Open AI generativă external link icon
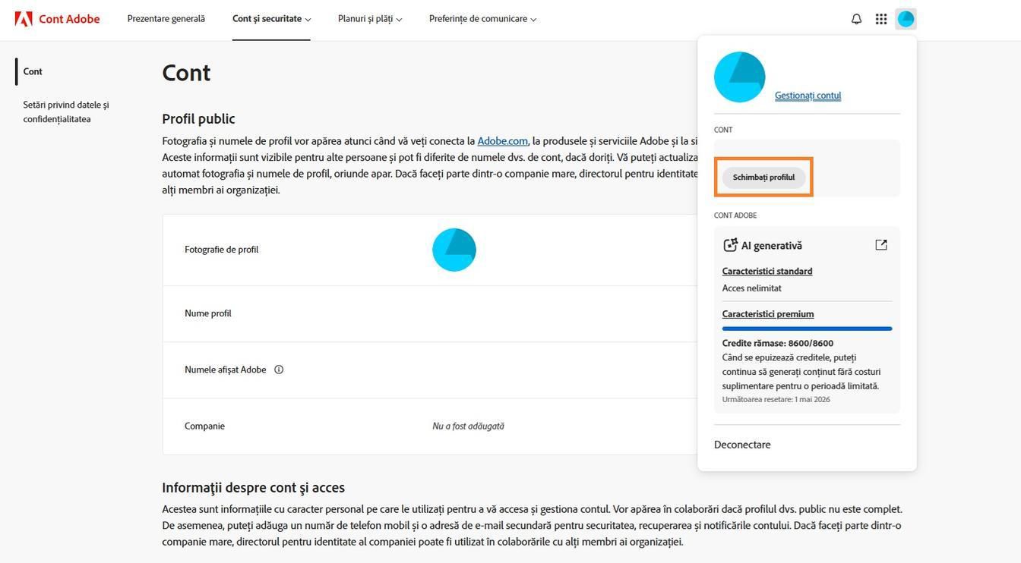This screenshot has width=1021, height=563. [x=881, y=244]
